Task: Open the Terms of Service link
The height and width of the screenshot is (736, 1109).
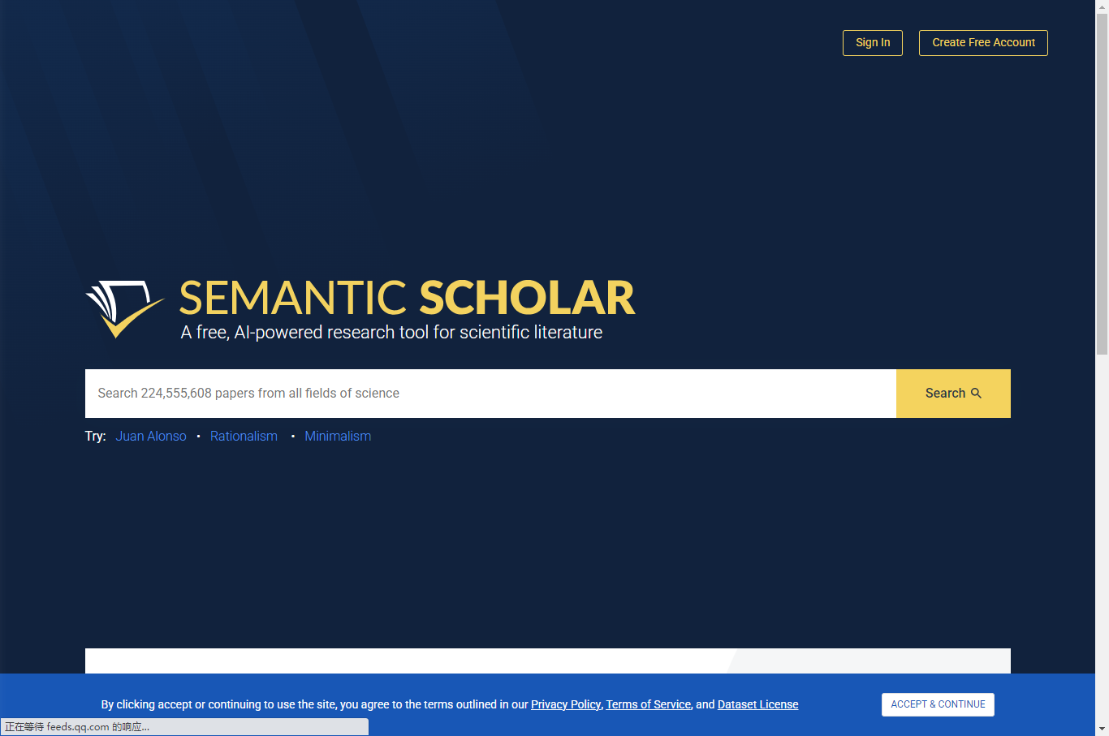Action: click(x=649, y=704)
